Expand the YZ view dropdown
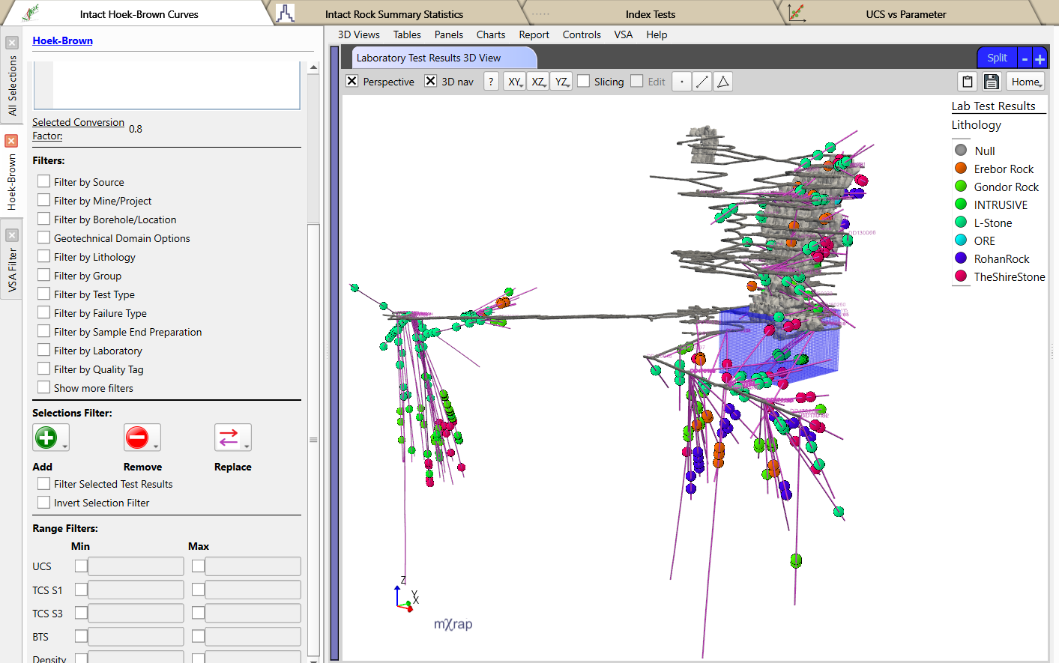1059x663 pixels. [x=562, y=82]
